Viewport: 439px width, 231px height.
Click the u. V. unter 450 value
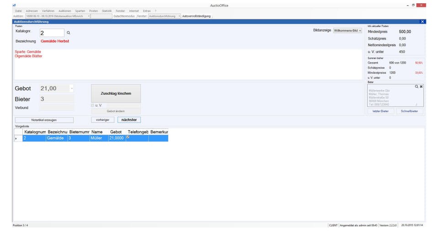click(x=402, y=52)
